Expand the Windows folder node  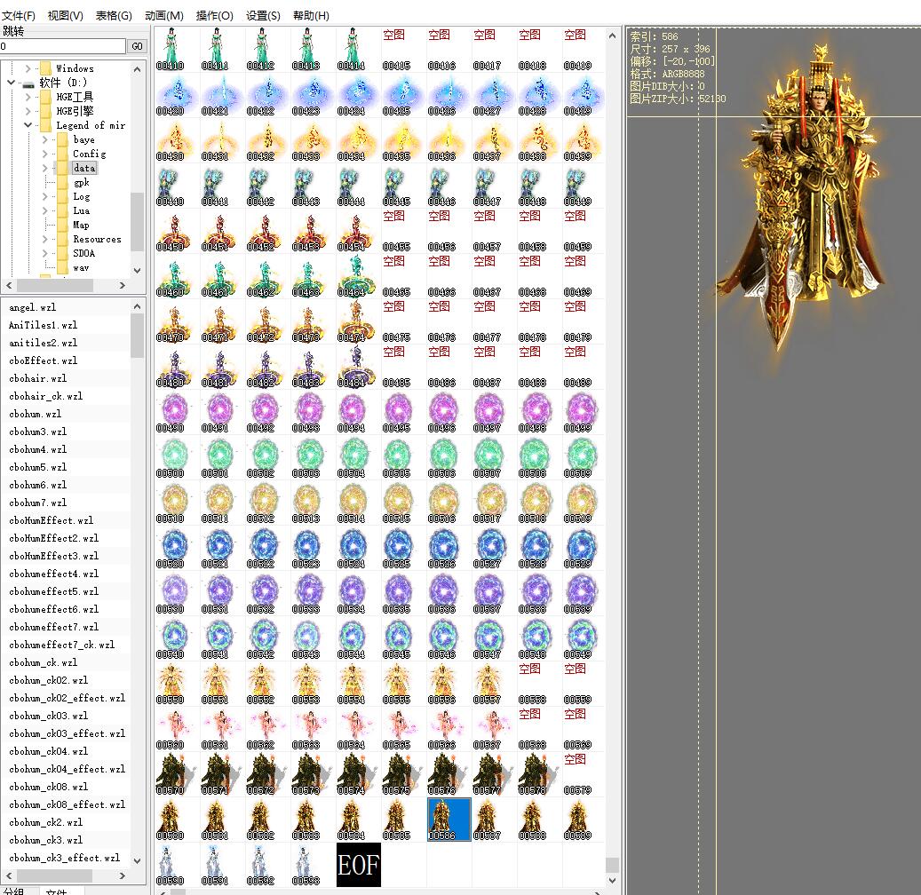pos(28,68)
